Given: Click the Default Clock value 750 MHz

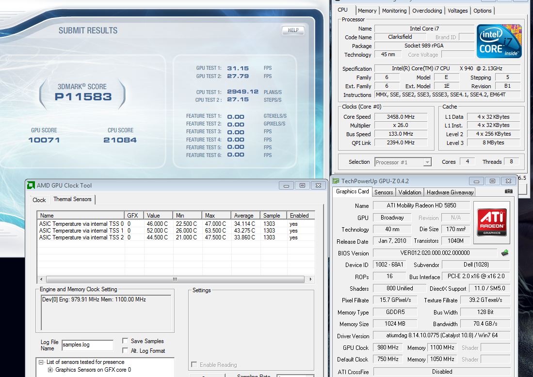Looking at the screenshot, I should (388, 359).
